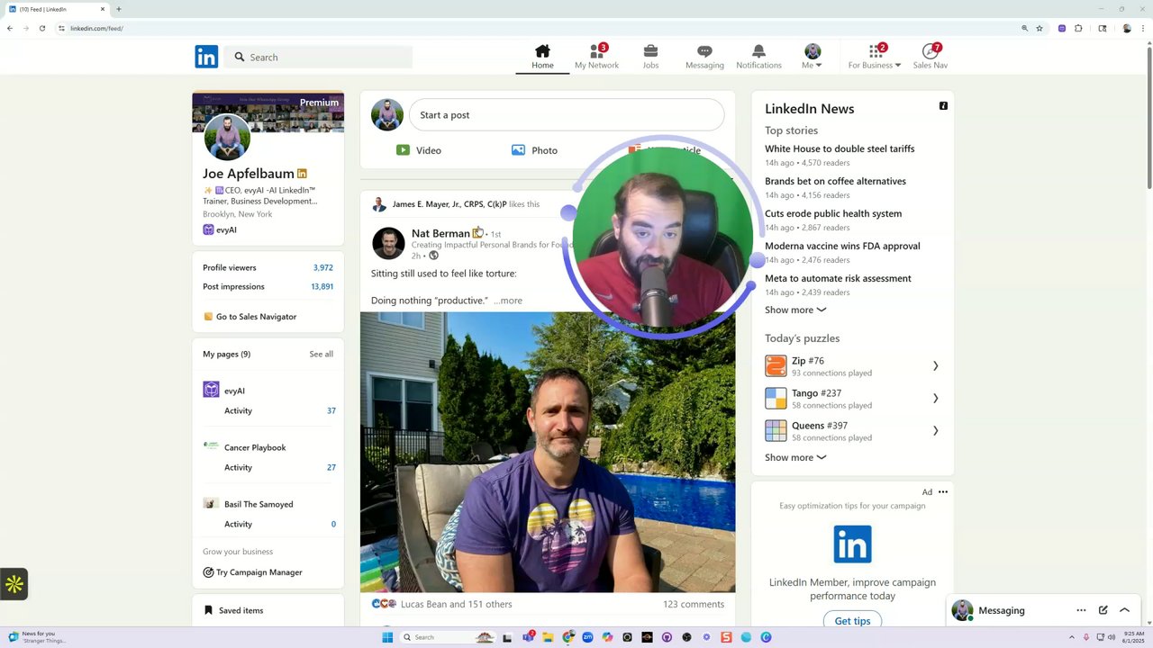The width and height of the screenshot is (1153, 648).
Task: Open the Home tab
Action: [542, 57]
